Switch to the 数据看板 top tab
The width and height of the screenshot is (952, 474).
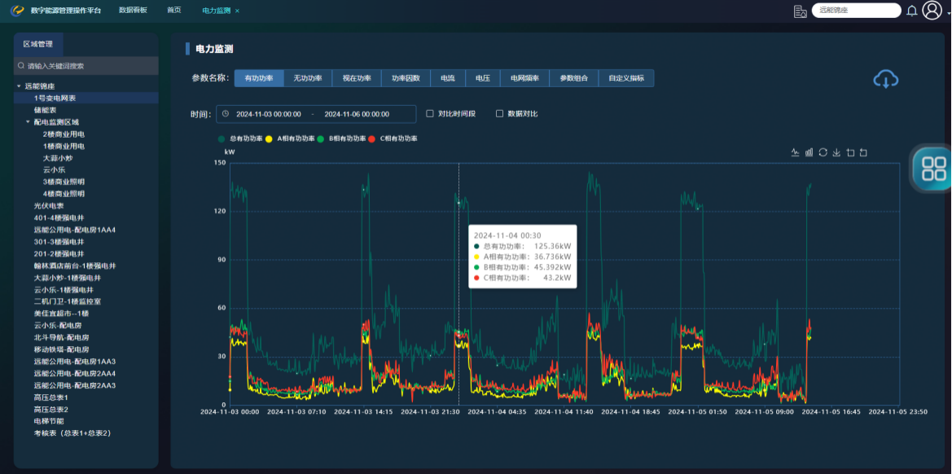[x=133, y=11]
